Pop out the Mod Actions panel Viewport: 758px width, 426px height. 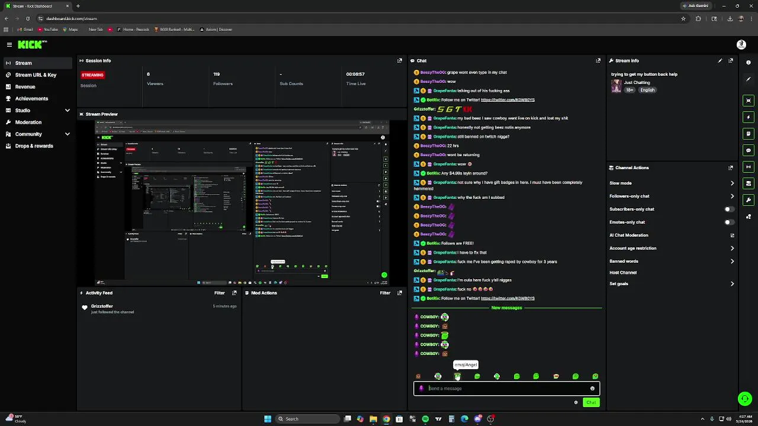[x=399, y=293]
